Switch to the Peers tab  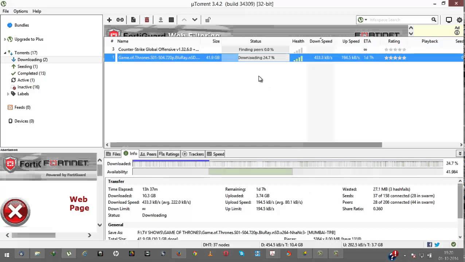(x=148, y=154)
